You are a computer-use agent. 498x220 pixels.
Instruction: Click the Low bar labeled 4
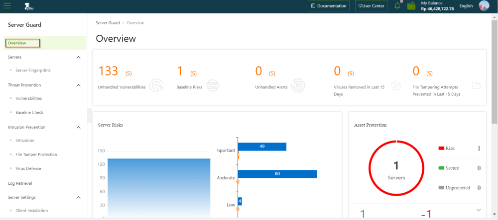pyautogui.click(x=240, y=201)
